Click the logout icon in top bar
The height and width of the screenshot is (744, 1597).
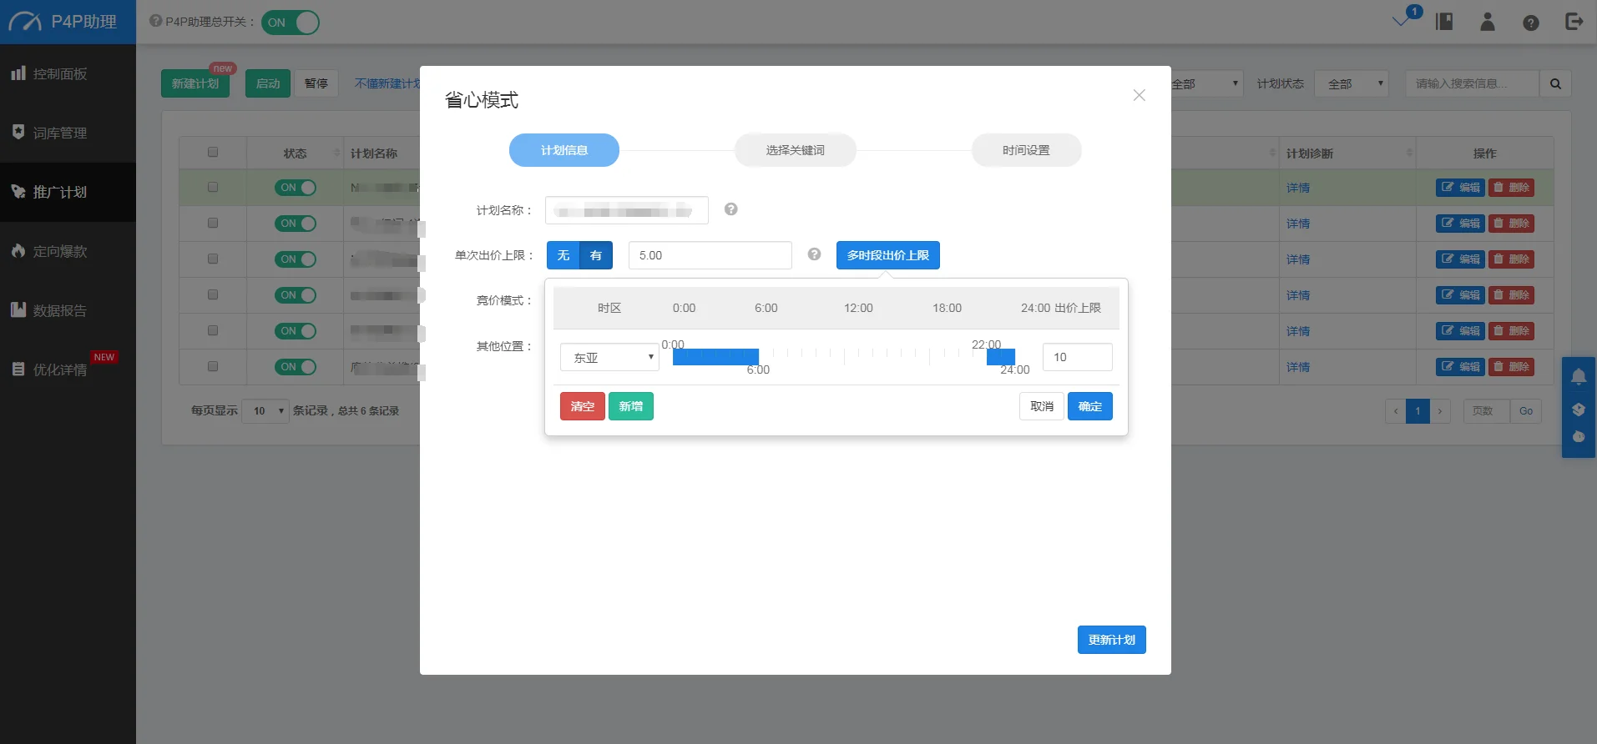[x=1574, y=23]
